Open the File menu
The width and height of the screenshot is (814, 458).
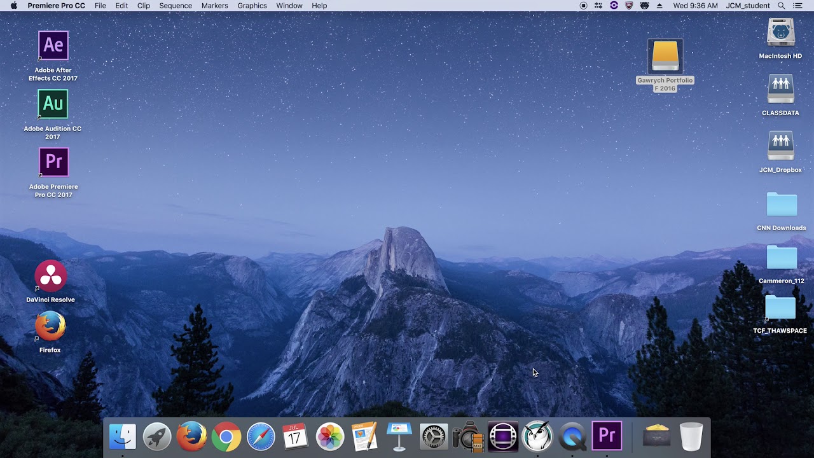click(100, 6)
